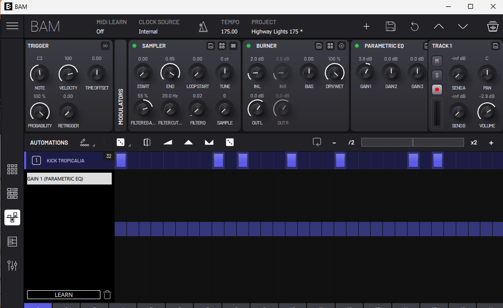Select the Kick Tropicalia track row
Screen dimensions: 503x308
click(65, 160)
